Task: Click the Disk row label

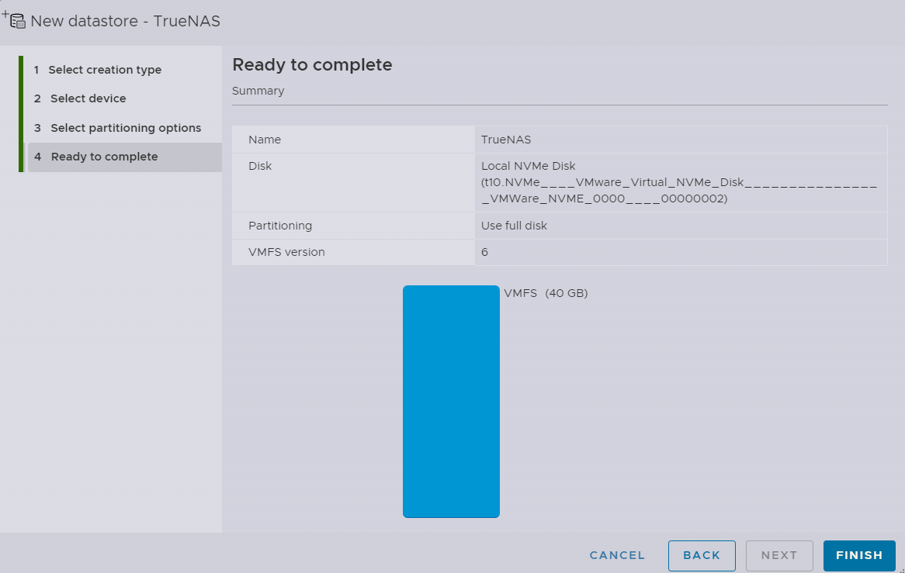Action: coord(260,166)
